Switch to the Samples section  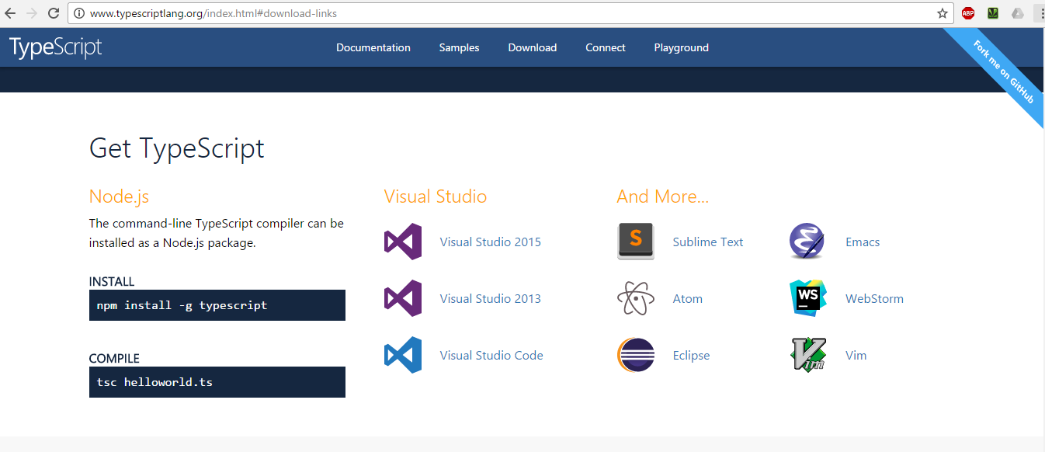click(x=459, y=47)
